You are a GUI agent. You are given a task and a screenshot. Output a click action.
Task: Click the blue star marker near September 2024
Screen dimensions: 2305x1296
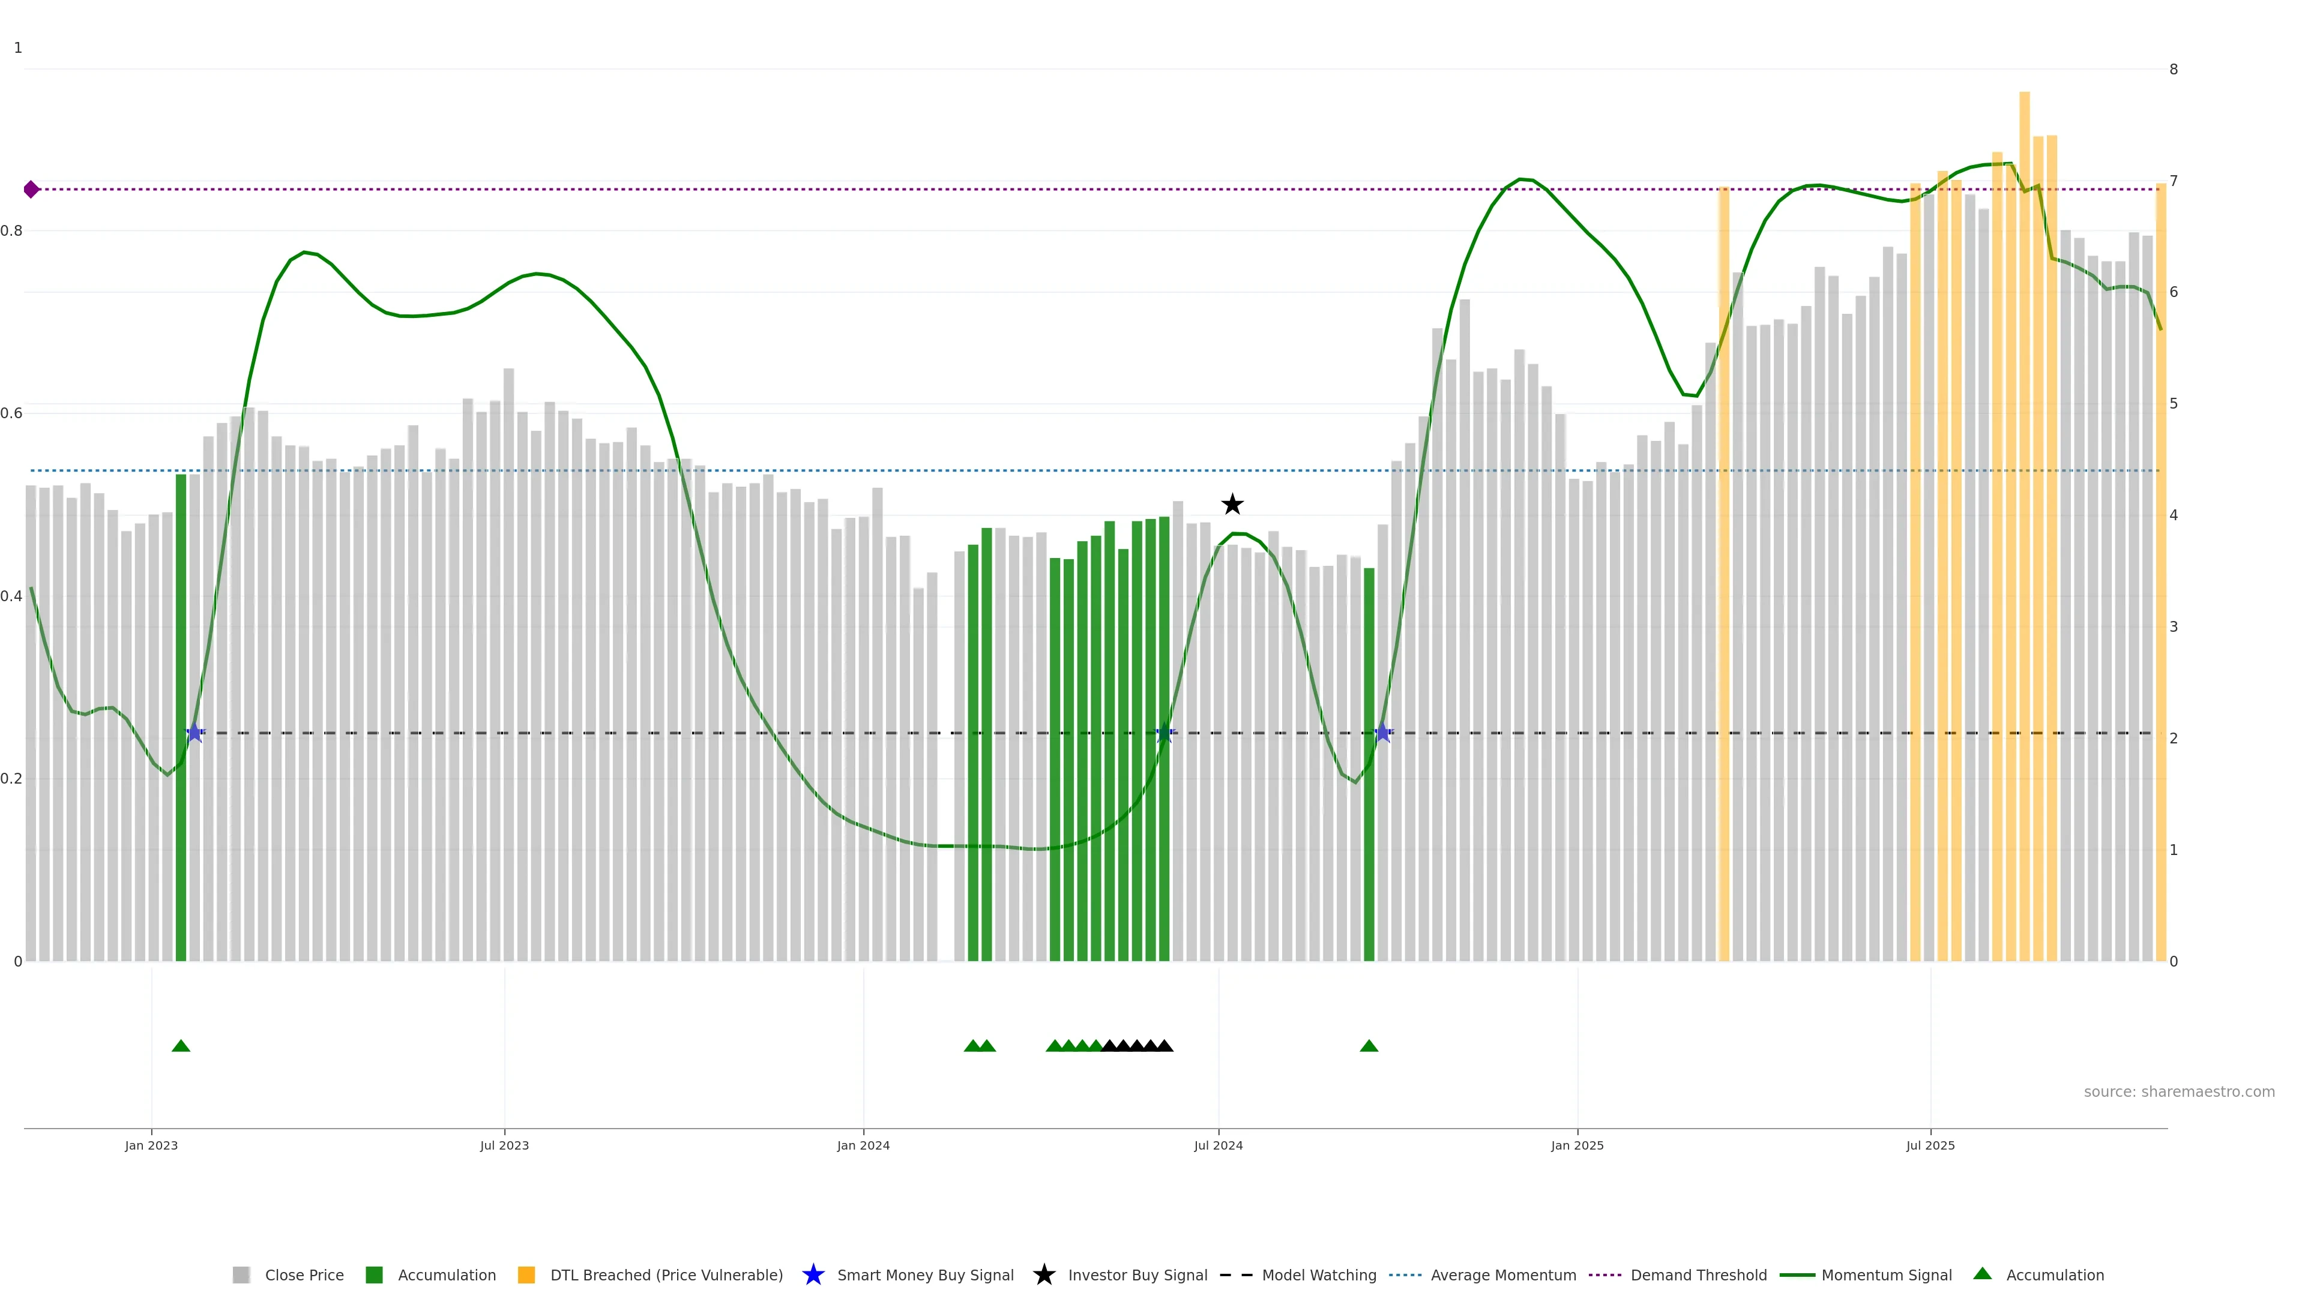[1382, 733]
